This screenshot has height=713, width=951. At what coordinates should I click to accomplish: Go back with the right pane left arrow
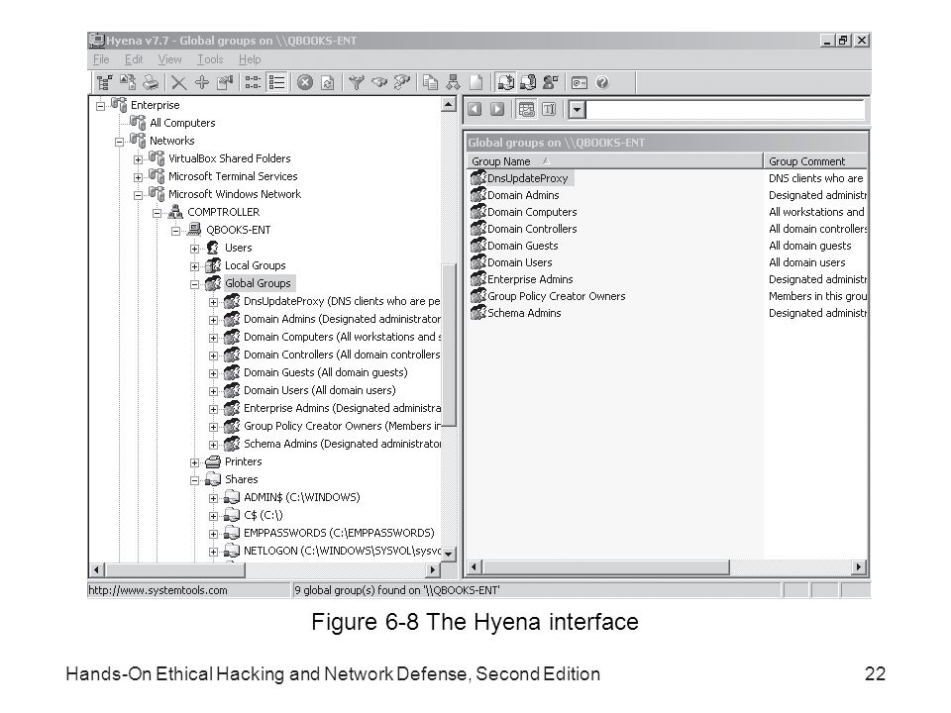(475, 109)
